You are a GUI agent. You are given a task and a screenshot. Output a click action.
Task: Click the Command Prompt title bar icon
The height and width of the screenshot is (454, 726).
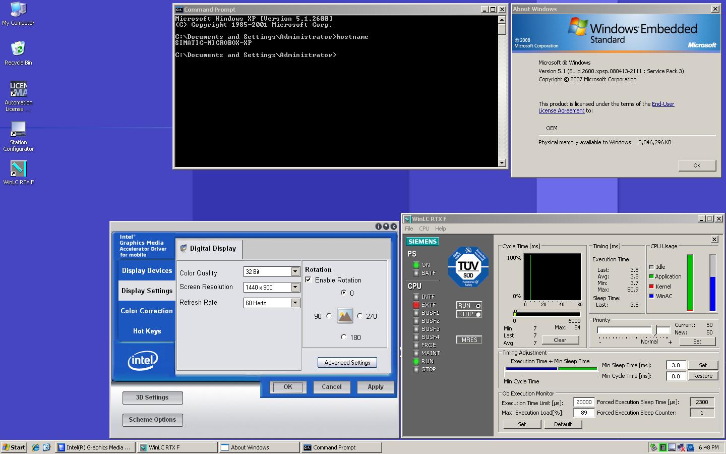179,10
